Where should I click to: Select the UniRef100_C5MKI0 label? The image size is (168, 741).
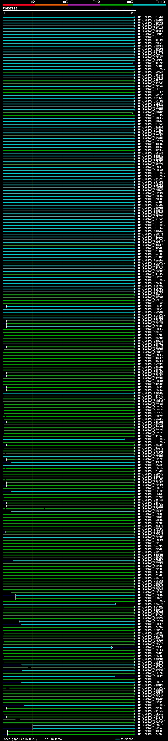click(151, 725)
